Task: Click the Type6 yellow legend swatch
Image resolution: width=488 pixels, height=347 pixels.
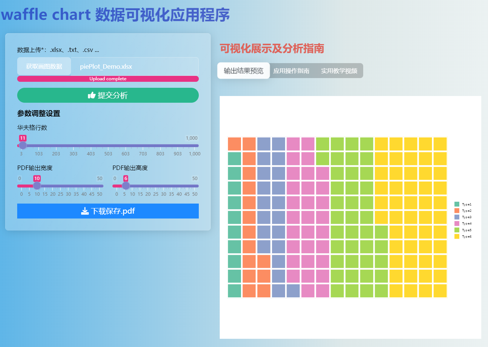Action: point(457,236)
